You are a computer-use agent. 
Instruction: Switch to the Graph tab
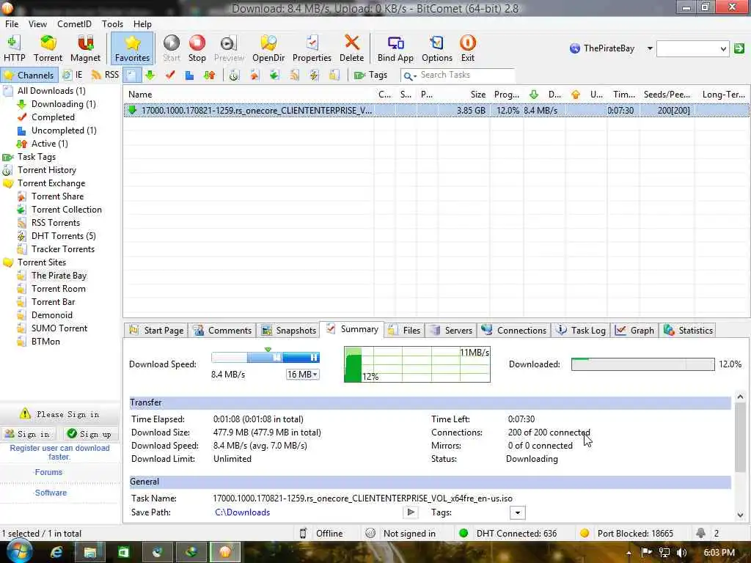(634, 331)
